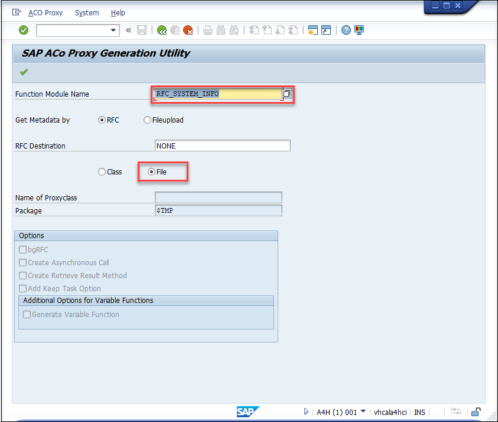This screenshot has width=498, height=422.
Task: Open Help via question mark icon
Action: (346, 30)
